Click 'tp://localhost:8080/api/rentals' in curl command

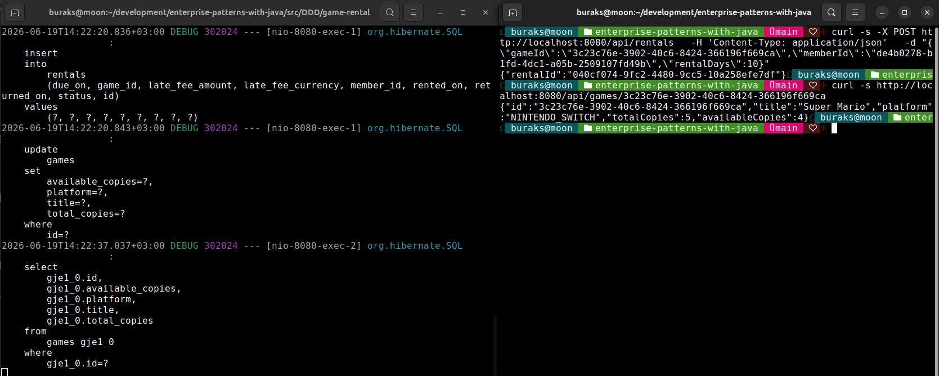[586, 43]
